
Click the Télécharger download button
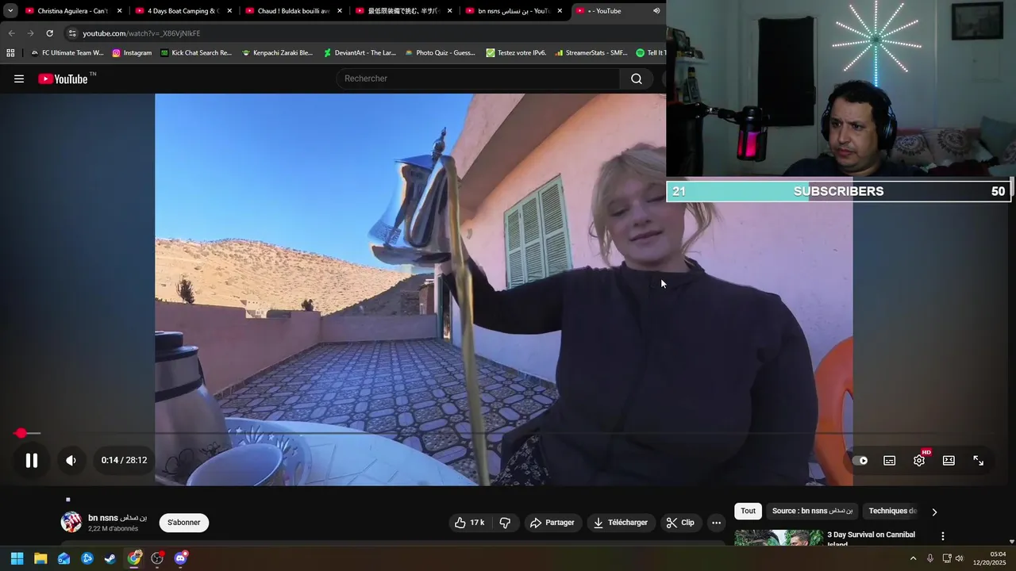click(x=621, y=523)
